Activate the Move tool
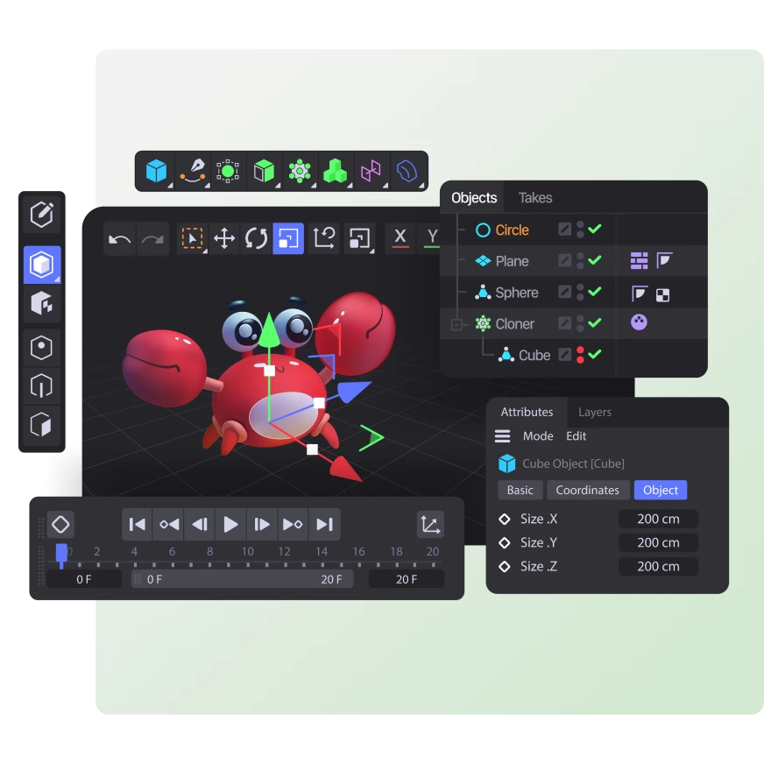The height and width of the screenshot is (764, 764). tap(224, 238)
